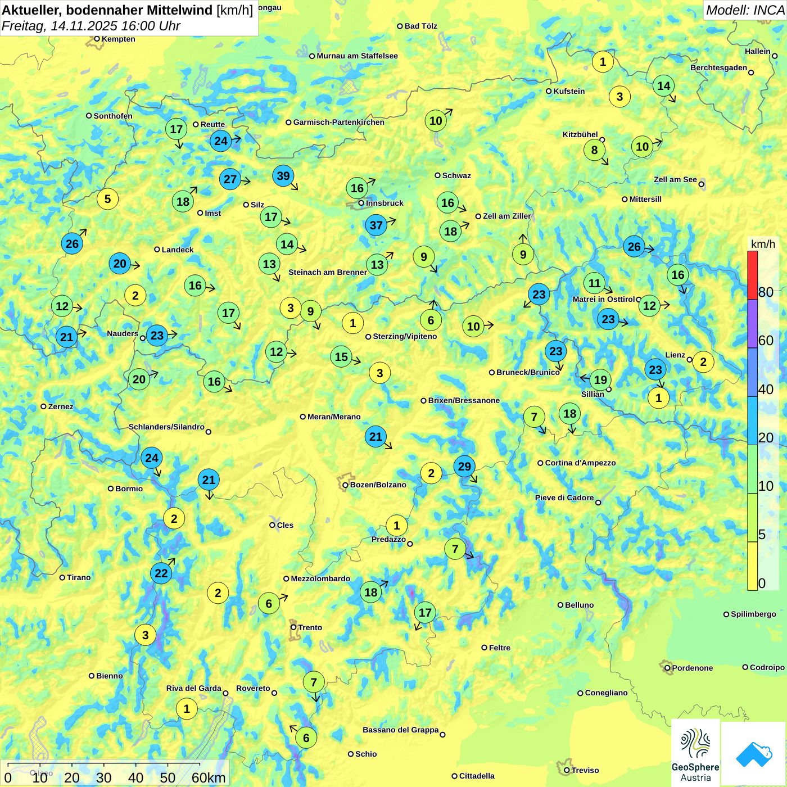Viewport: 787px width, 787px height.
Task: Click the purple 60 km/h legend color
Action: click(x=753, y=324)
